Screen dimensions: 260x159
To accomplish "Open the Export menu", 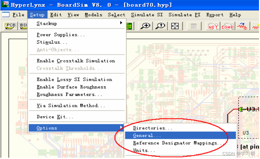I will pos(215,15).
